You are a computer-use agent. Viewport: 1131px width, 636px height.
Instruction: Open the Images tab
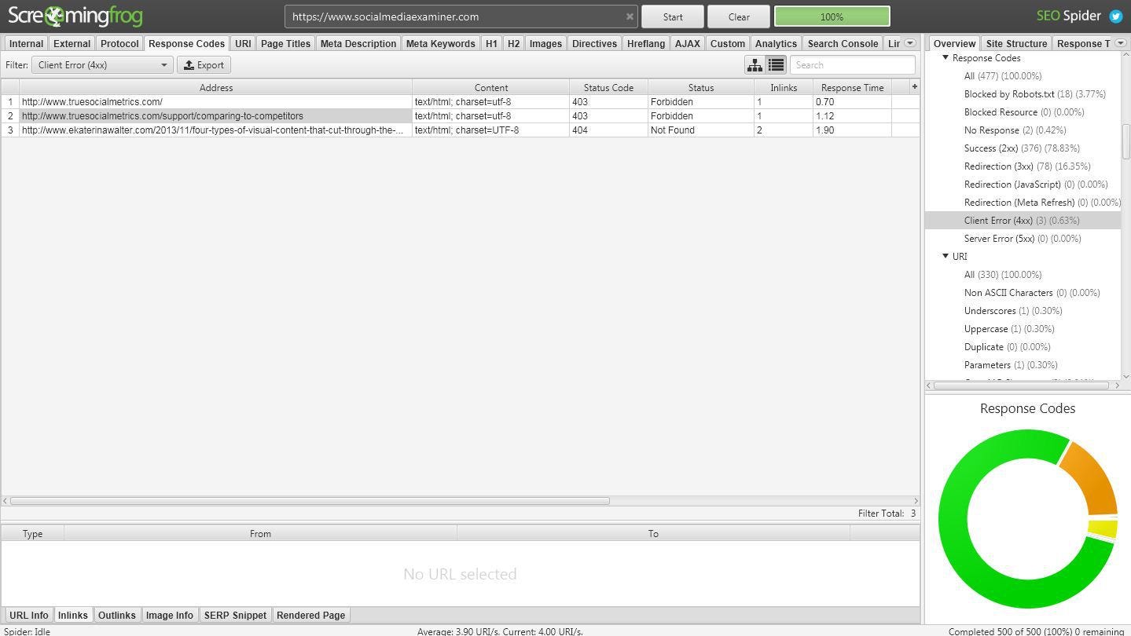point(545,44)
